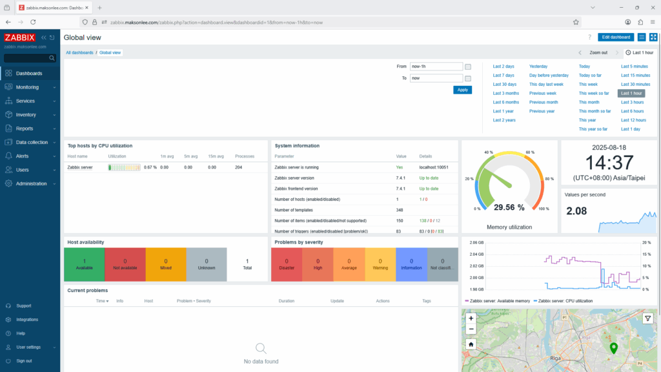Viewport: 661px width, 372px height.
Task: Go back in browser history
Action: click(x=8, y=23)
